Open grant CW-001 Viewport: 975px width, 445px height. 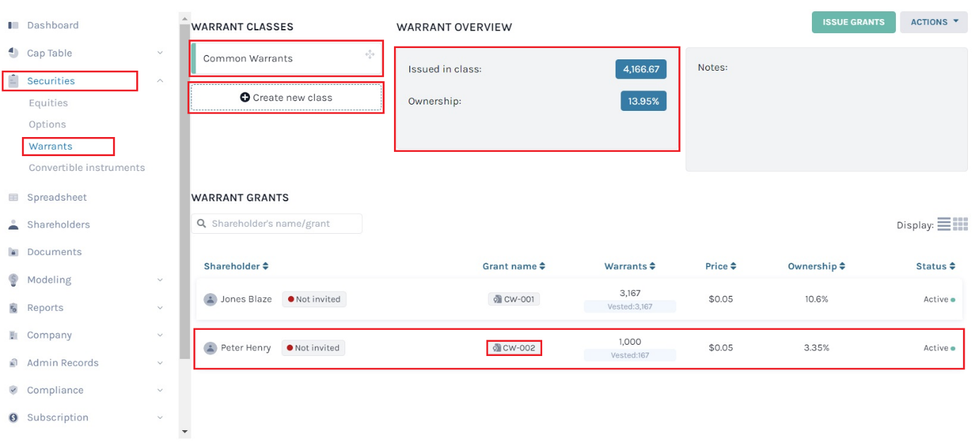click(x=514, y=299)
